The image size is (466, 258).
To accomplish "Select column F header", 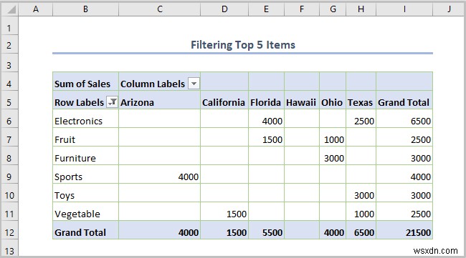I will pos(302,9).
